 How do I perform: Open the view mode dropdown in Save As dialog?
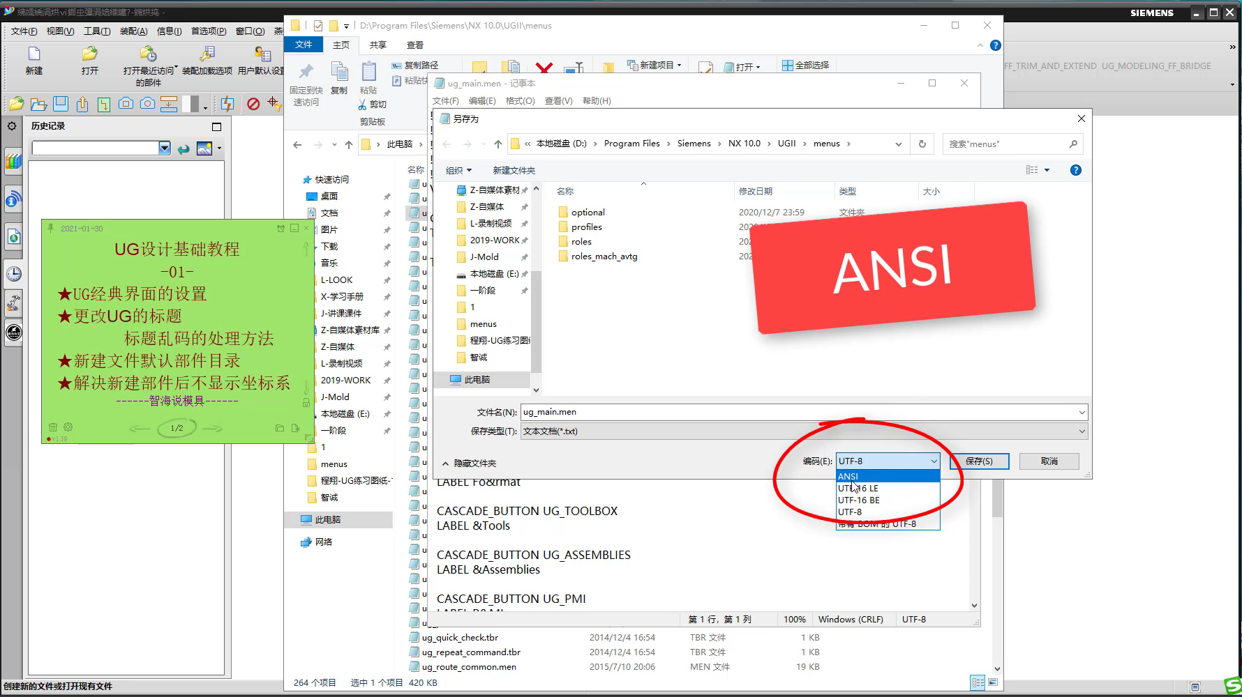1047,170
